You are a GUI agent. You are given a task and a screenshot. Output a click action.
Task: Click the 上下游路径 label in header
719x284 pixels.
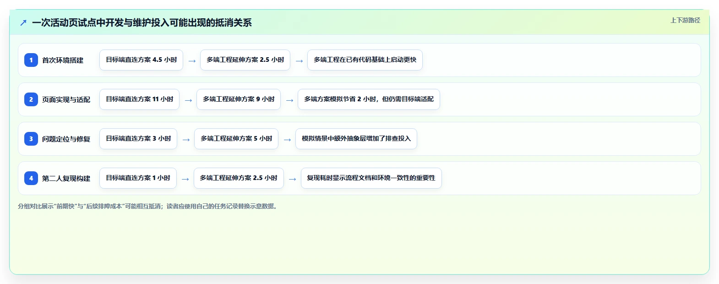click(x=685, y=20)
